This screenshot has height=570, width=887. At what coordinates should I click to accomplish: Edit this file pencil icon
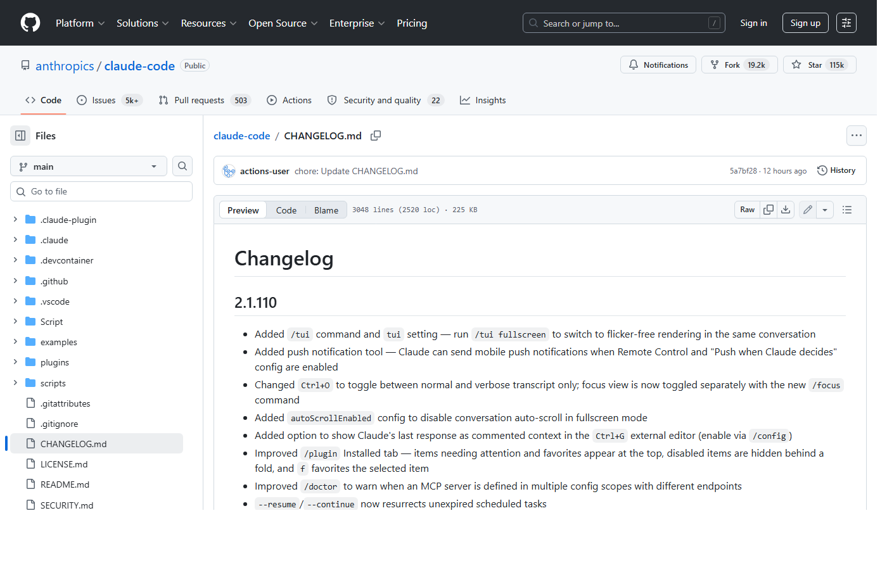click(808, 210)
